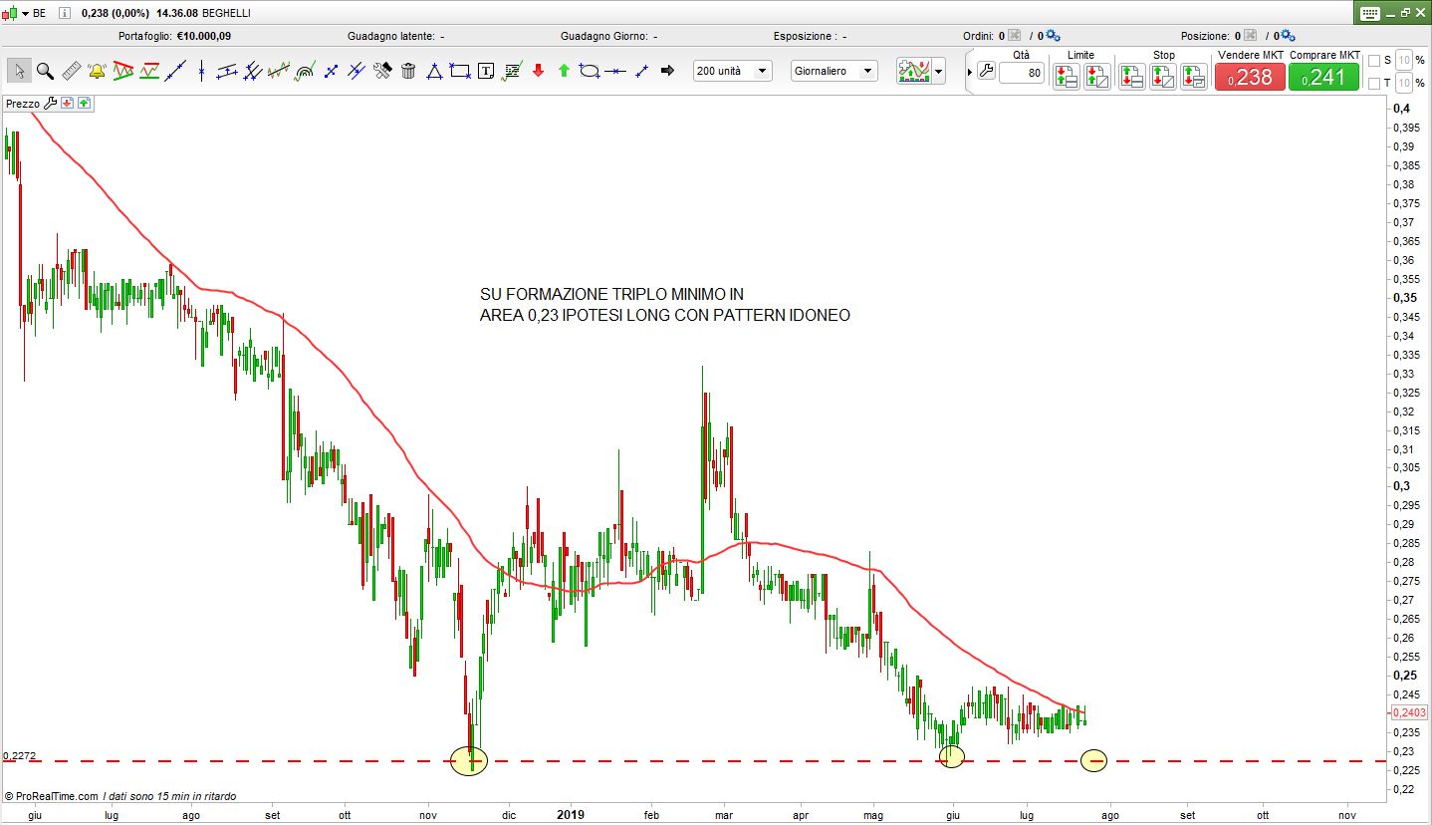Viewport: 1432px width, 825px height.
Task: Open the Giornaliero timeframe dropdown
Action: pos(835,71)
